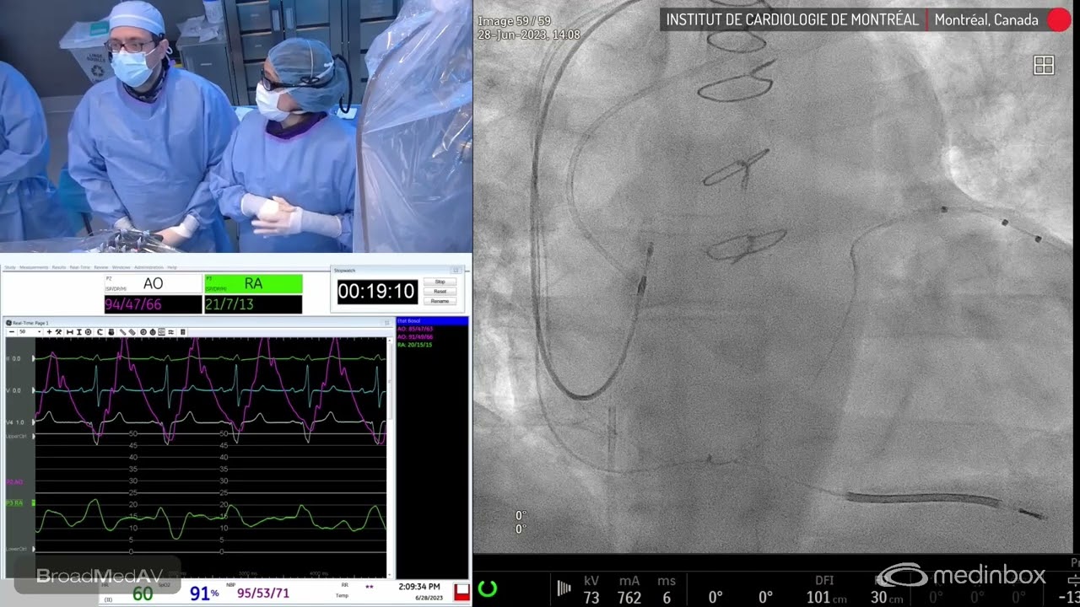The width and height of the screenshot is (1080, 607).
Task: Open the tools (wrench and hammer) icon
Action: pyautogui.click(x=59, y=332)
